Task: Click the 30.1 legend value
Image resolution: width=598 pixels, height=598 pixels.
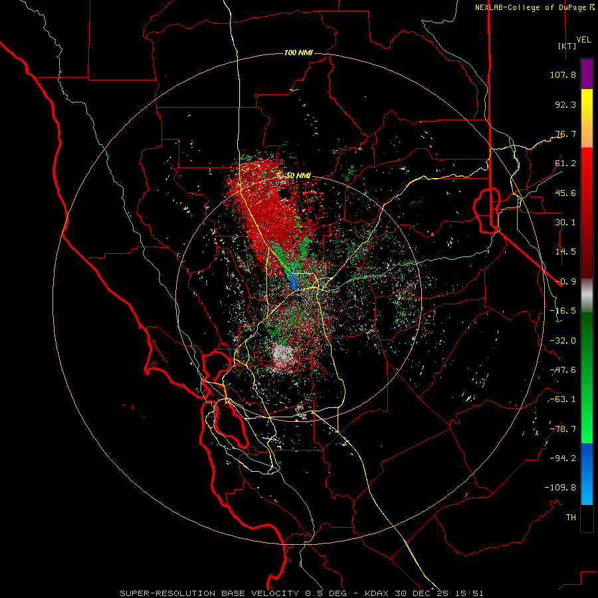Action: [x=565, y=223]
